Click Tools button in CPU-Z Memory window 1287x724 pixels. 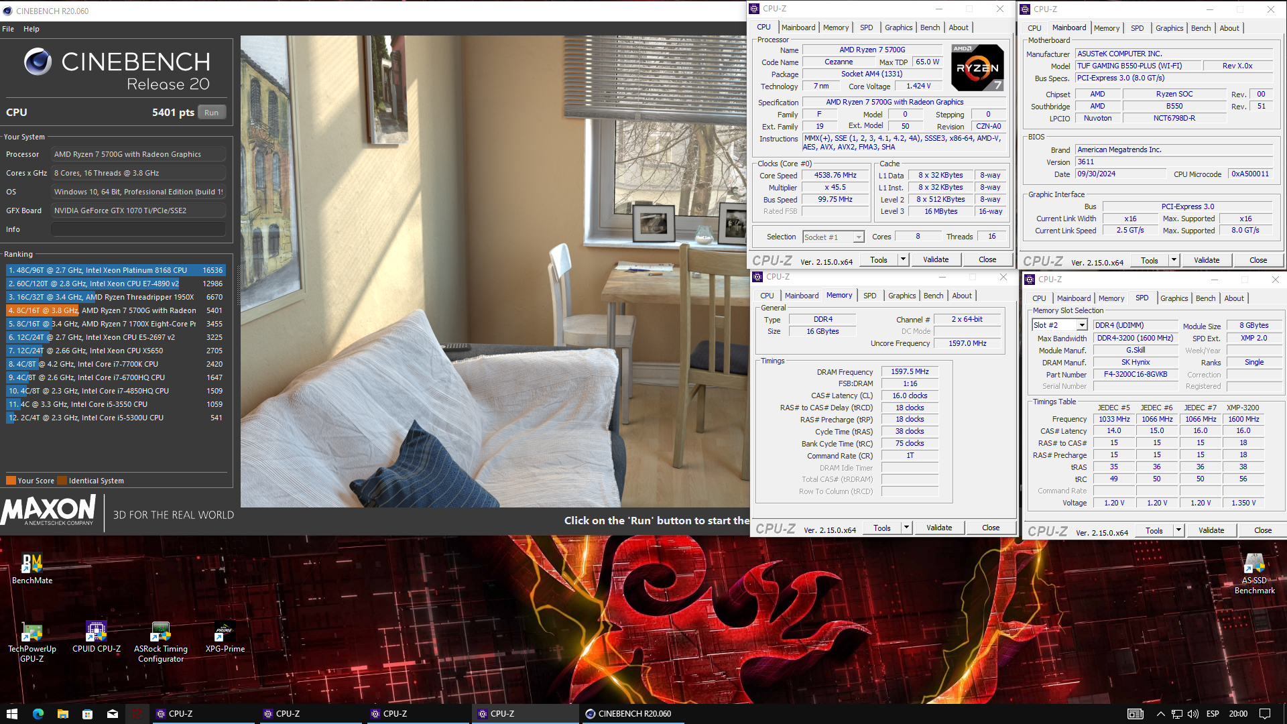tap(882, 528)
